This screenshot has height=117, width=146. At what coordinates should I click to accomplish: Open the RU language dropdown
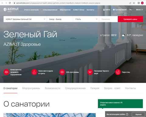(131, 10)
